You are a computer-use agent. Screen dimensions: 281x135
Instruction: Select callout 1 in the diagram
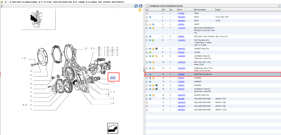31,109
